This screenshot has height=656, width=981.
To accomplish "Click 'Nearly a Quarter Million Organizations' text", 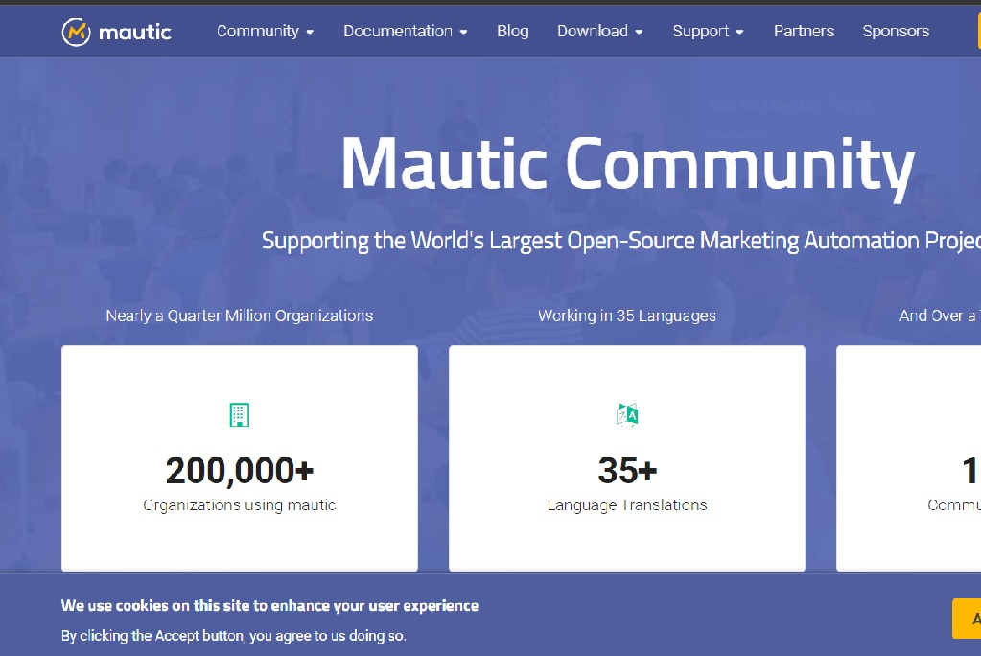I will [x=240, y=316].
